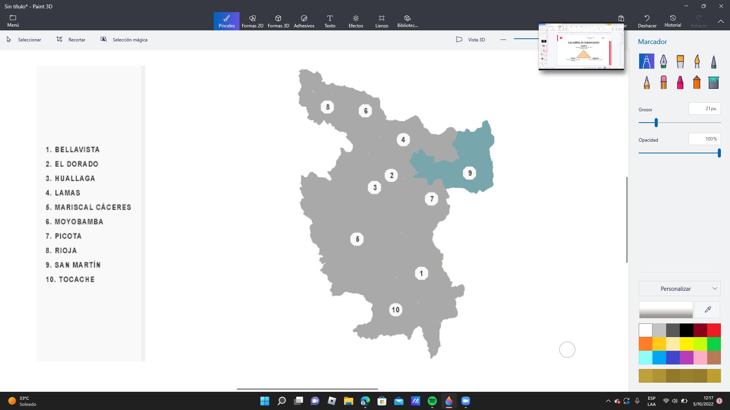Viewport: 730px width, 410px height.
Task: Pick the Pencil tool
Action: [647, 82]
